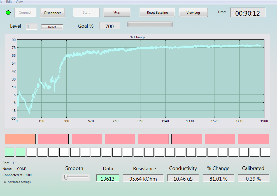This screenshot has width=277, height=196.
Task: Open the View menu
Action: click(19, 2)
